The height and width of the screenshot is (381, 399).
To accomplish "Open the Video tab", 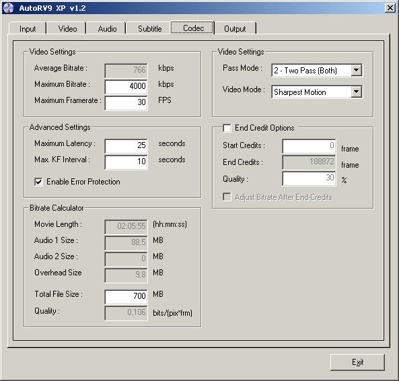I will pos(67,28).
